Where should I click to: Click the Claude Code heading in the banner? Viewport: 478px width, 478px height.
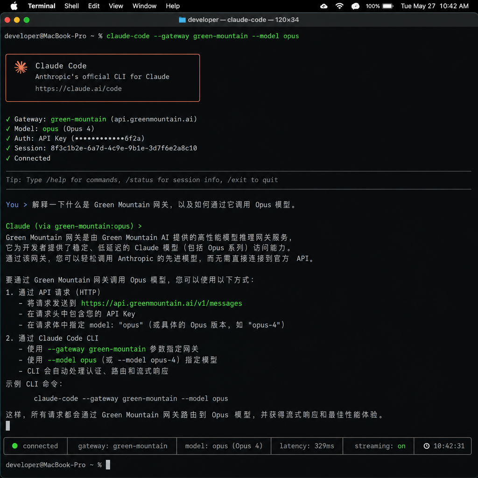61,65
